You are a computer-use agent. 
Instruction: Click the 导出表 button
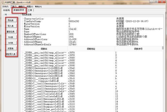point(11,20)
